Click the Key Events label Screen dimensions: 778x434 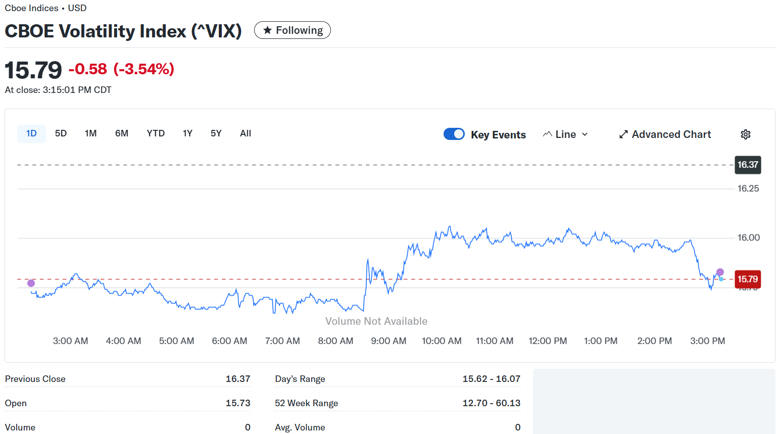[499, 135]
